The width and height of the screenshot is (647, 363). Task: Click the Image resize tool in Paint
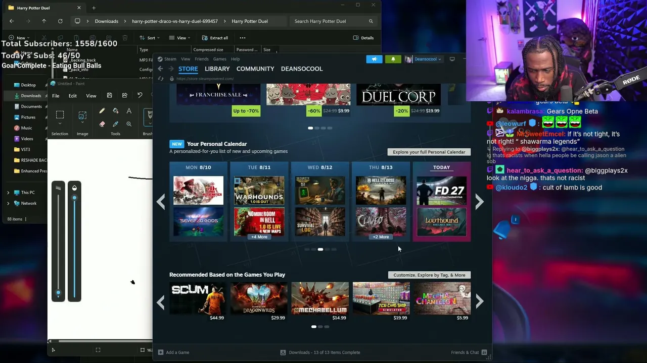[x=82, y=115]
